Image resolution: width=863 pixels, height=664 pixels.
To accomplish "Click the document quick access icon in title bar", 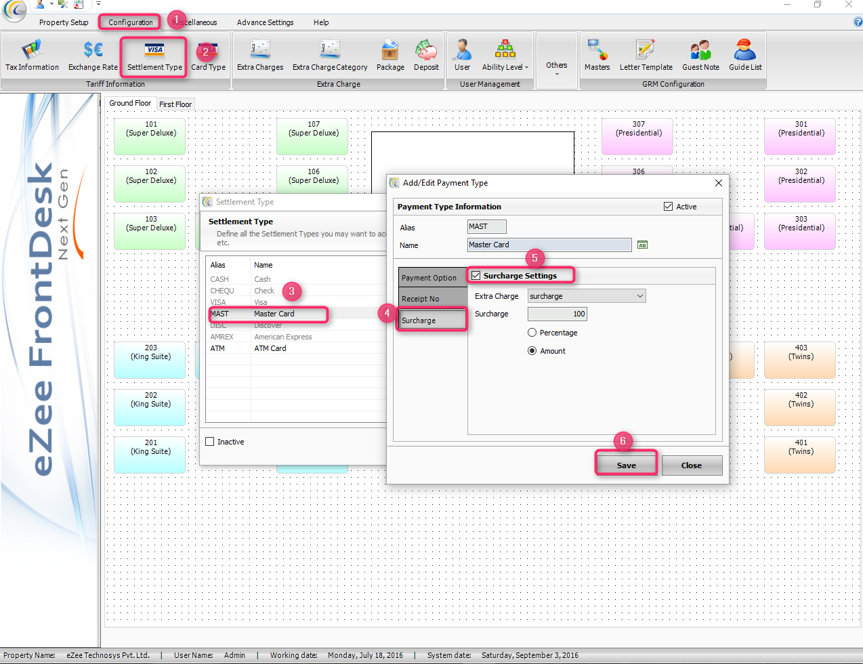I will coord(79,4).
